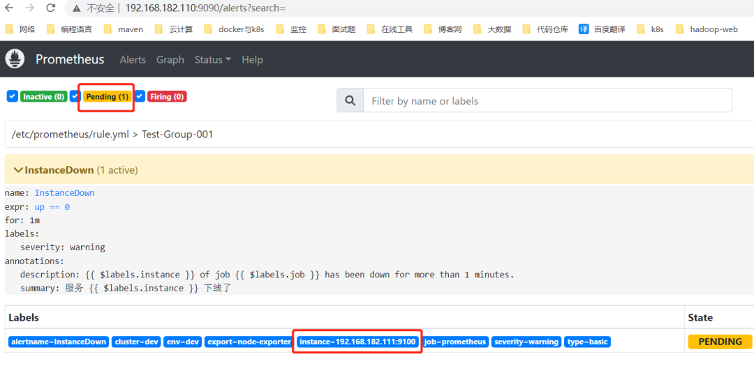Open the maven bookmark folder
Image resolution: width=754 pixels, height=391 pixels.
[x=124, y=29]
